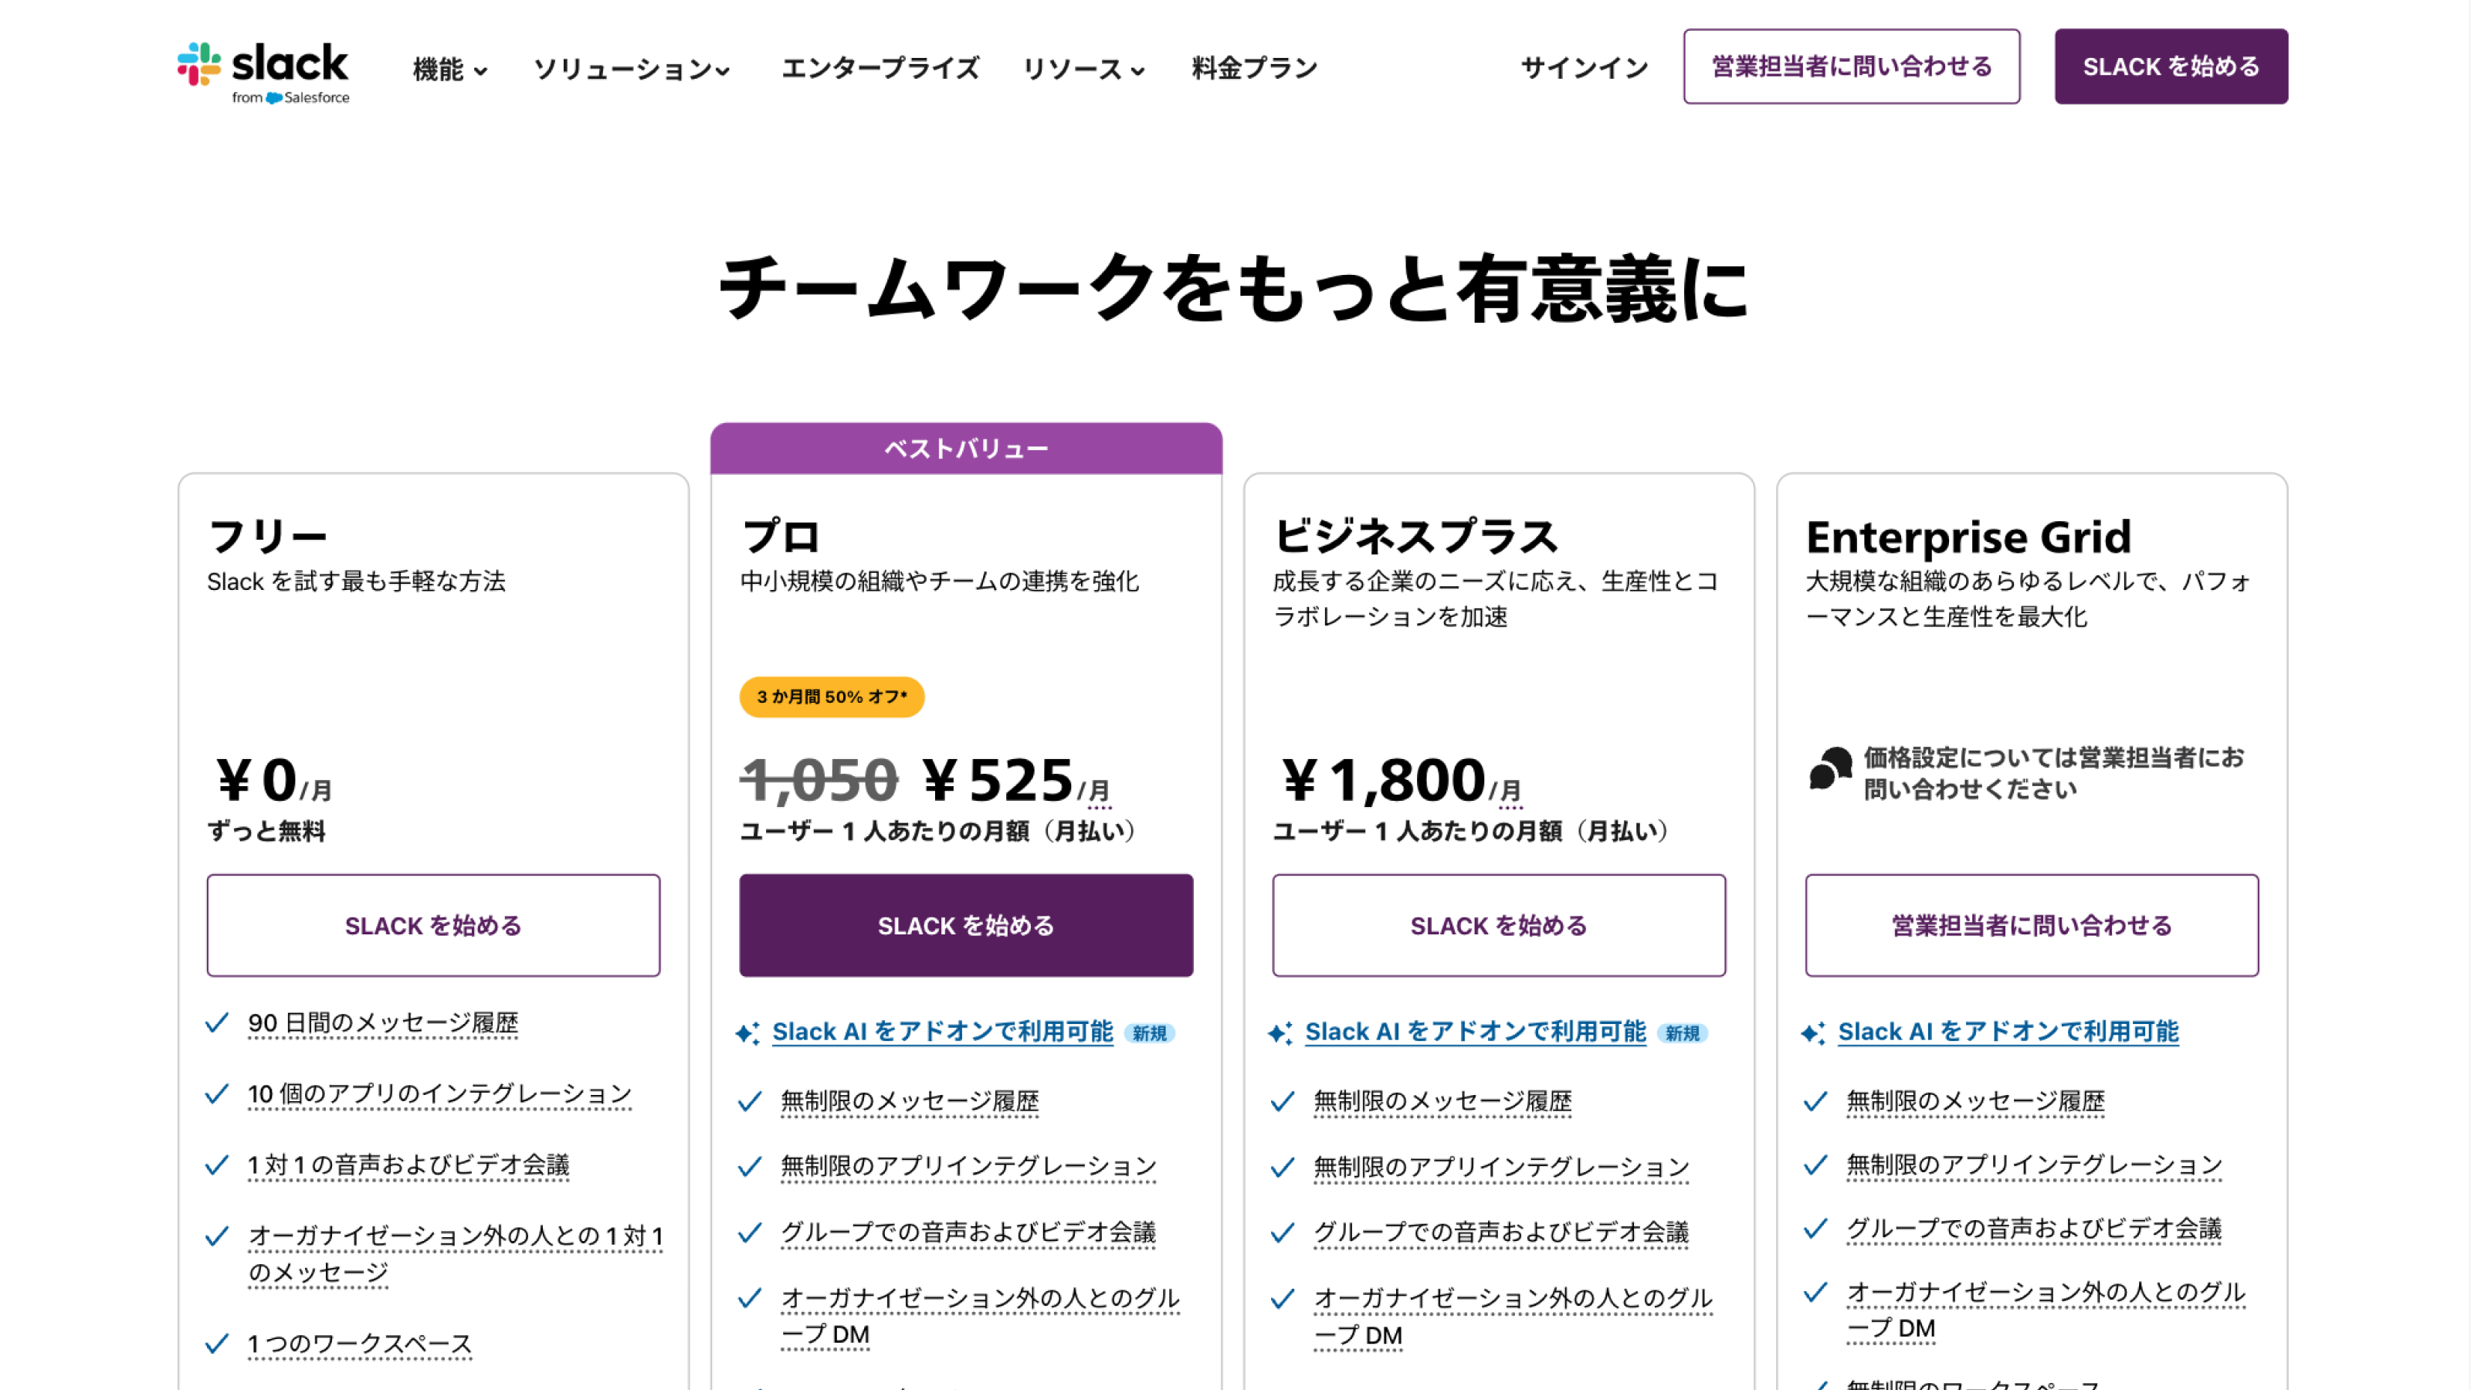2471x1390 pixels.
Task: Click SLACK を始める in the ビジネスプラス plan
Action: (1498, 925)
